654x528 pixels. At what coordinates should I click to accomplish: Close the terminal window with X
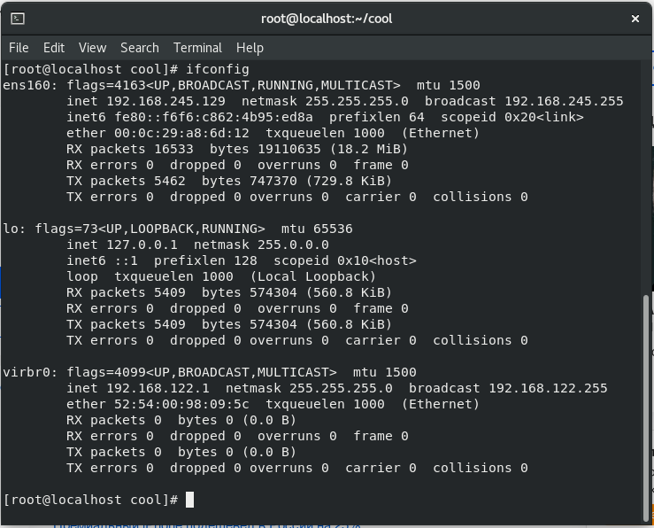635,19
